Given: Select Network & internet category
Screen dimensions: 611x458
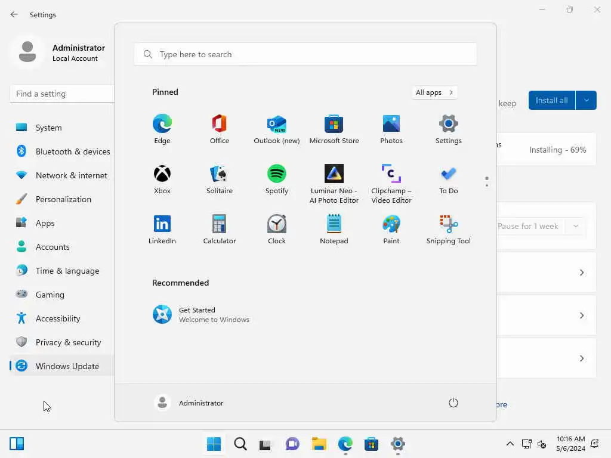Looking at the screenshot, I should pyautogui.click(x=62, y=176).
